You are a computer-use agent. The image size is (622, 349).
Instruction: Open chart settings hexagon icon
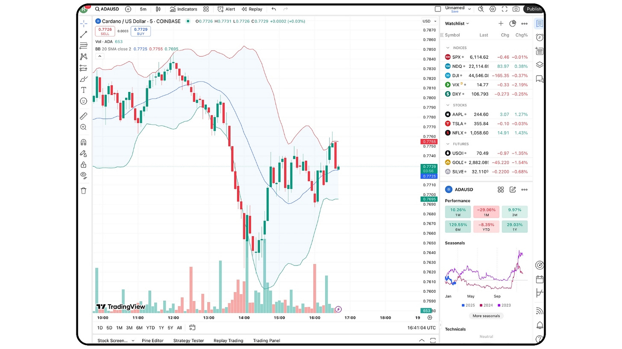click(x=493, y=9)
